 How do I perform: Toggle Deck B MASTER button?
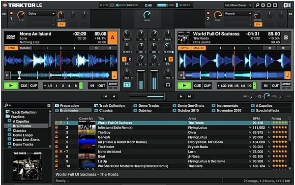tap(199, 48)
